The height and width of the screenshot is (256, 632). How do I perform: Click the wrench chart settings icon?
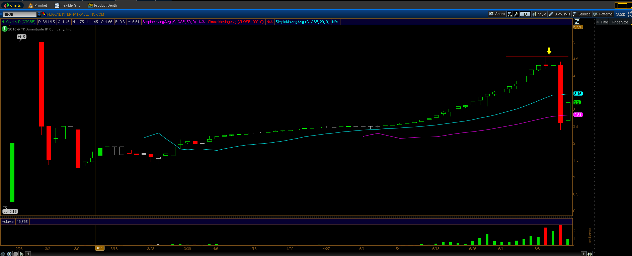tap(516, 14)
